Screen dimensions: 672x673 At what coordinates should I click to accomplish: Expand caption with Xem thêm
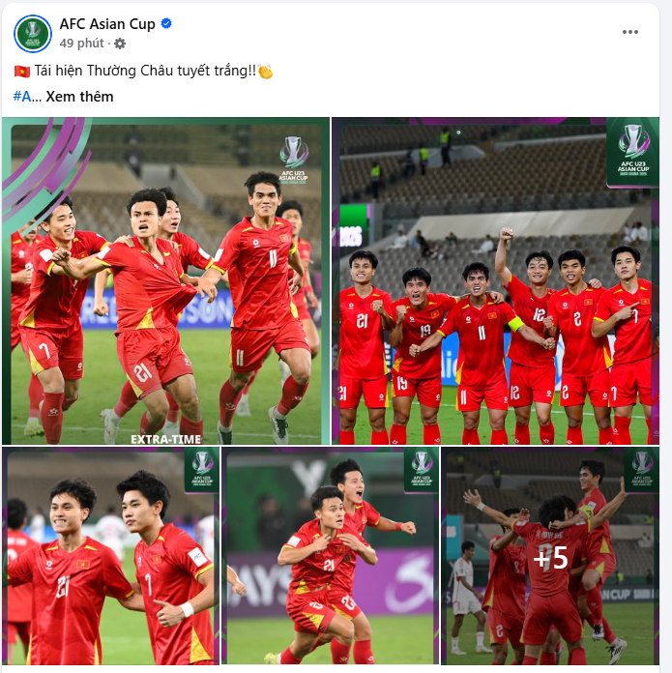tap(79, 97)
